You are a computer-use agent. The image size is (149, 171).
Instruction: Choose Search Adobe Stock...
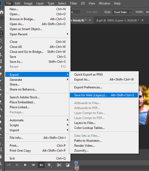(38, 97)
